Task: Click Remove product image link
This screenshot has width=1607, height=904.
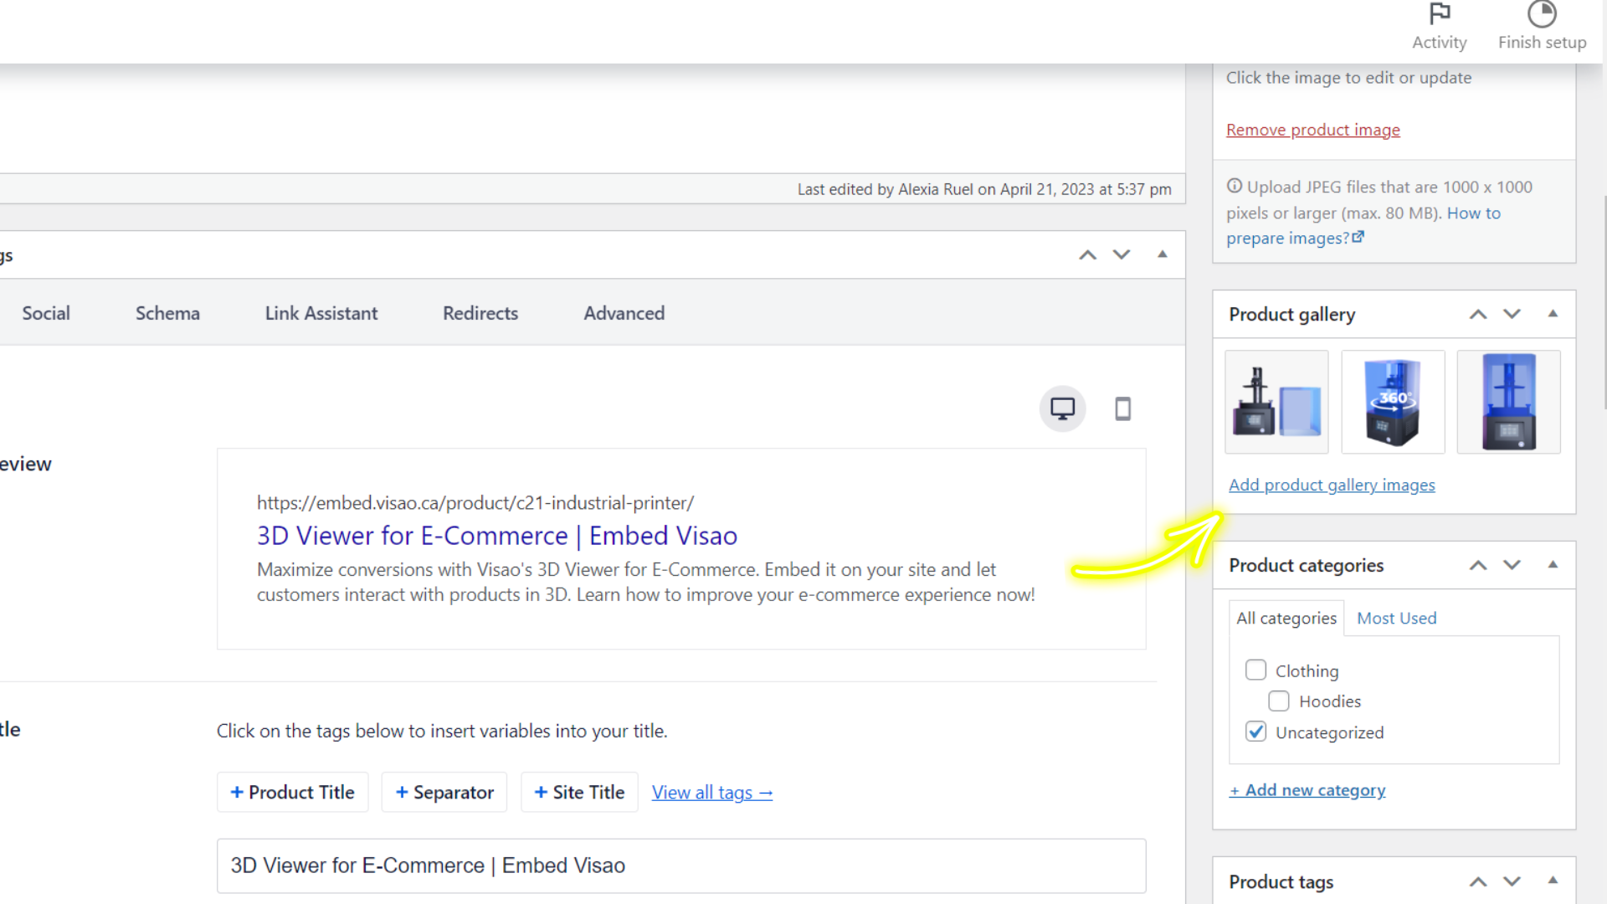Action: (1312, 130)
